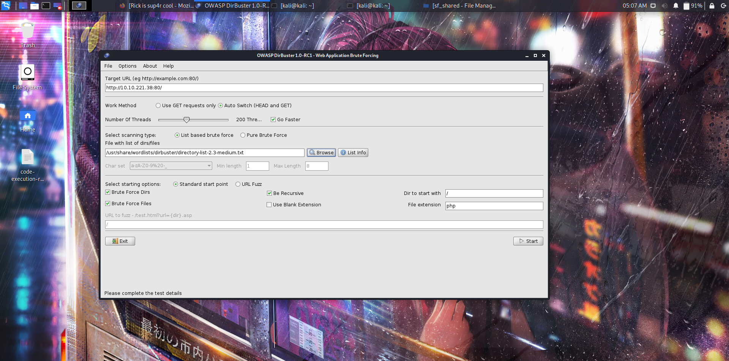
Task: Click the URL to fuzz input field
Action: click(x=324, y=225)
